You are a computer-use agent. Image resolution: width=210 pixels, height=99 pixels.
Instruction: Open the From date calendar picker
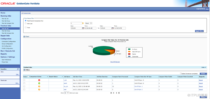coord(83,28)
